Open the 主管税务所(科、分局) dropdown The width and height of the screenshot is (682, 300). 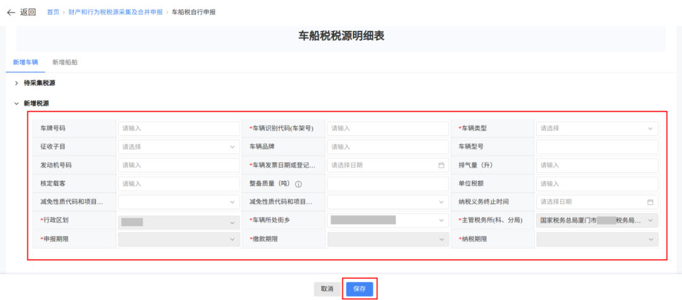click(597, 221)
